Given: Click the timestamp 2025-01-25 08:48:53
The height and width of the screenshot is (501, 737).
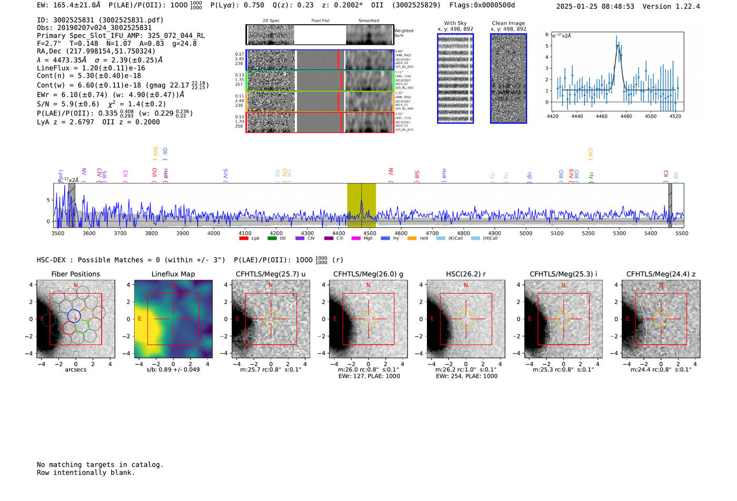Looking at the screenshot, I should [595, 6].
